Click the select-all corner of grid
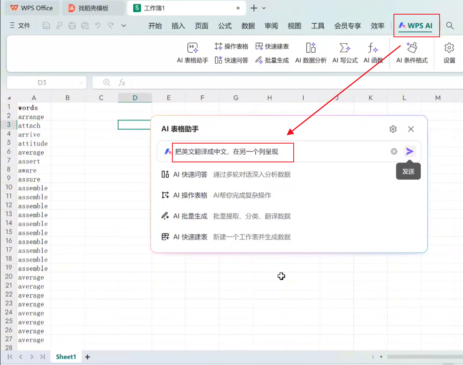Image resolution: width=463 pixels, height=365 pixels. click(x=9, y=98)
